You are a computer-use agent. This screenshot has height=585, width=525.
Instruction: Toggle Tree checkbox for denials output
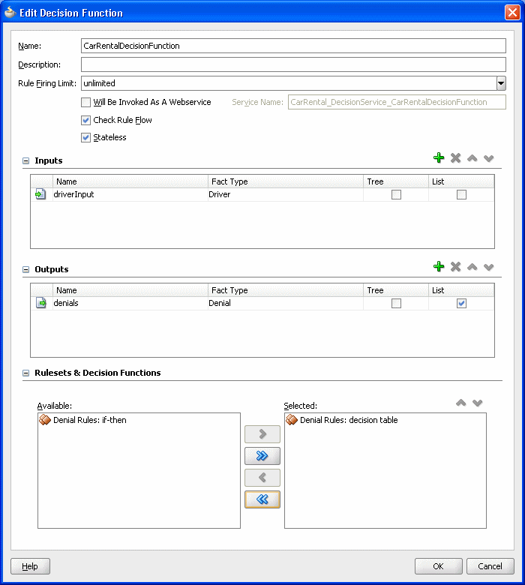tap(396, 303)
